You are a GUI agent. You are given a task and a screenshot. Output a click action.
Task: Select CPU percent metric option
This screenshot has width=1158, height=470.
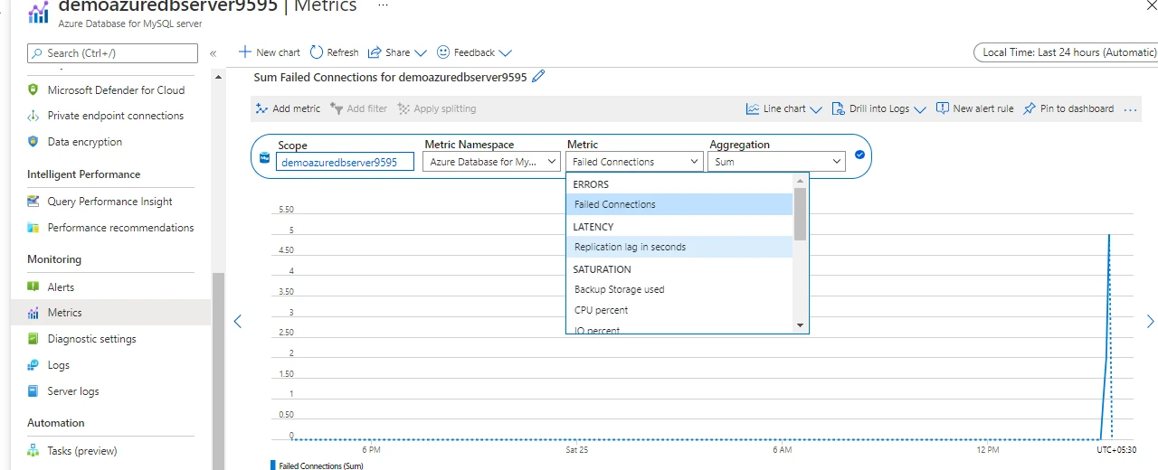(x=679, y=310)
